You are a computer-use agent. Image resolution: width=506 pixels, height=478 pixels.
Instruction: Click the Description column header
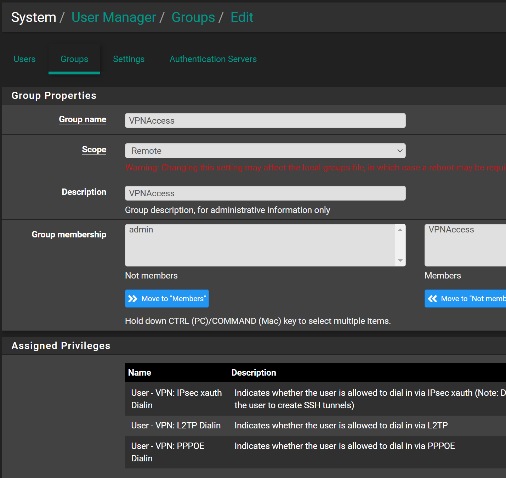[254, 373]
